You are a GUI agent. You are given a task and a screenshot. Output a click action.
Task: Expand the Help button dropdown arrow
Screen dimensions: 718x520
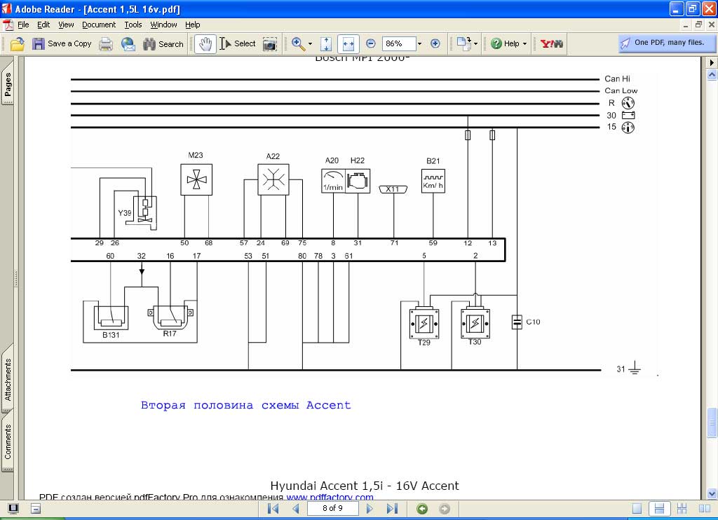[524, 44]
